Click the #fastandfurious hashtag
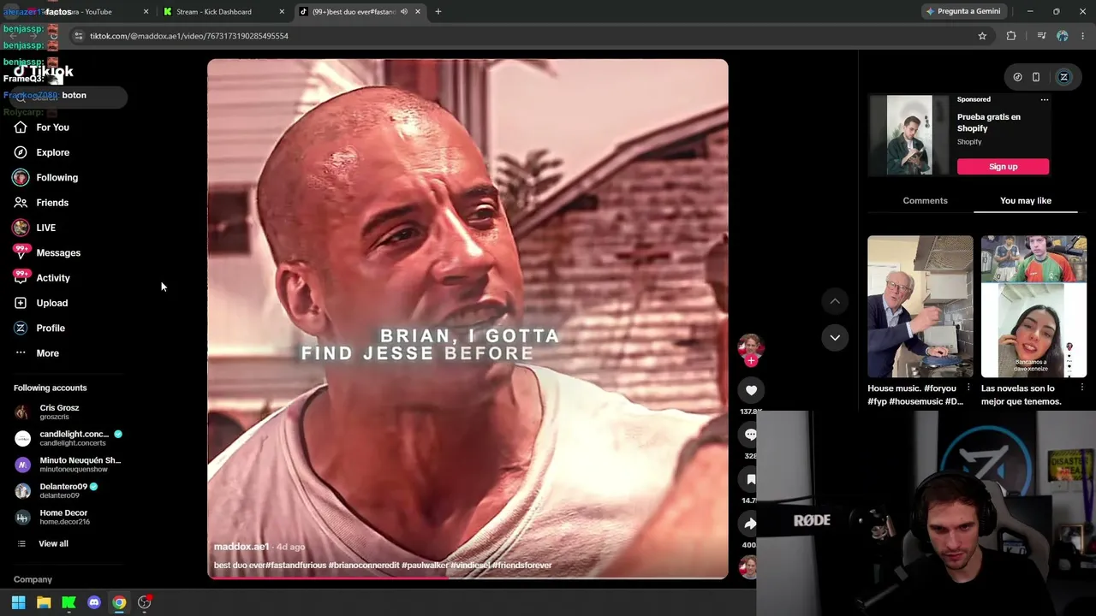The height and width of the screenshot is (616, 1096). coord(296,566)
